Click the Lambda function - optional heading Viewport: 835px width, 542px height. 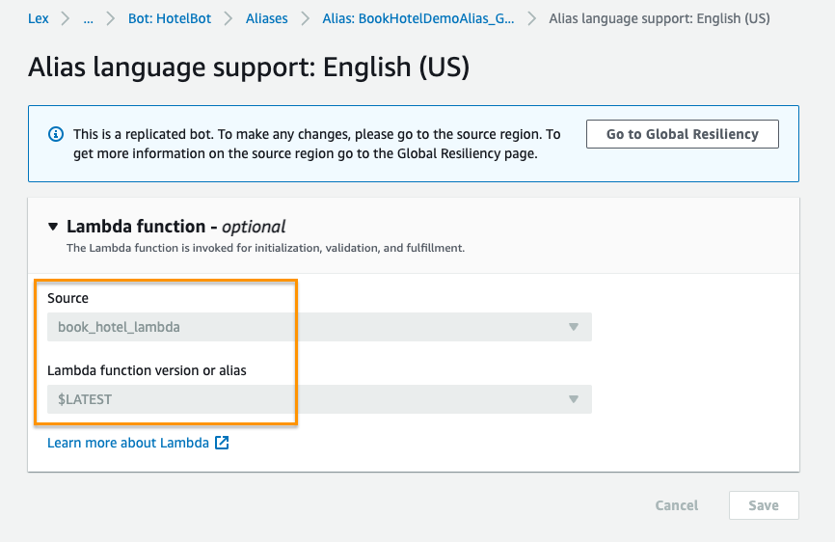pos(176,228)
